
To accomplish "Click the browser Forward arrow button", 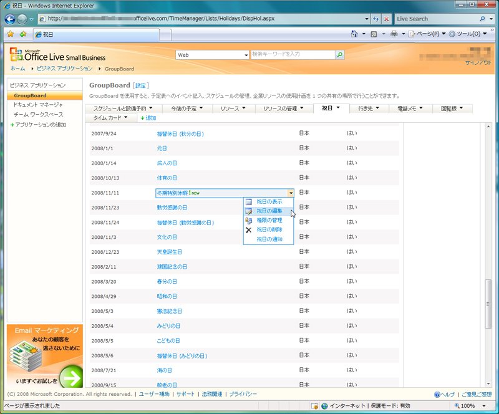I will coord(22,19).
